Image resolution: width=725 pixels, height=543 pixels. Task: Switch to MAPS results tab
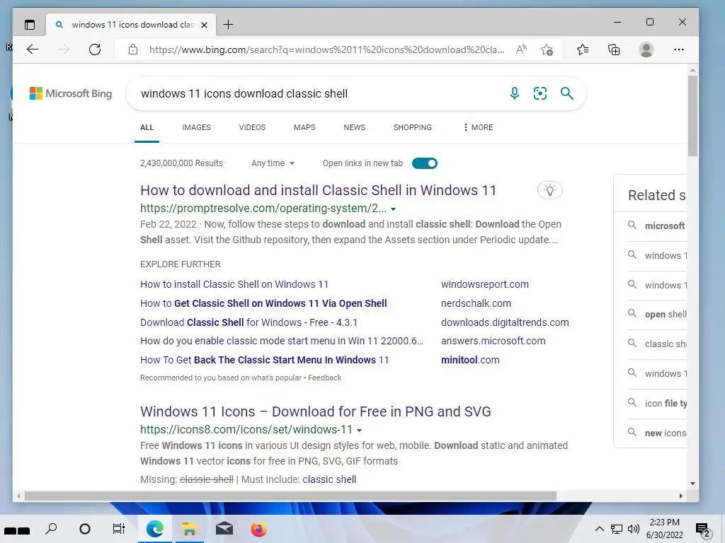click(304, 127)
